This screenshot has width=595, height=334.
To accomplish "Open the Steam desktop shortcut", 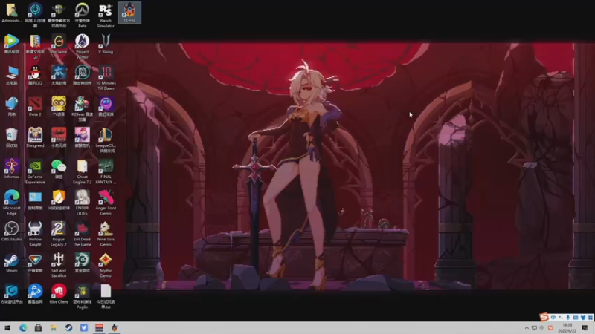I will 11,263.
